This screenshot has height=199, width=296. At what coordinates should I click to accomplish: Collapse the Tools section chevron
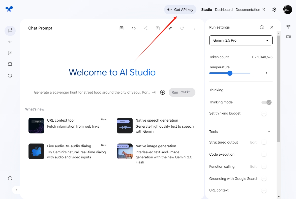click(269, 132)
